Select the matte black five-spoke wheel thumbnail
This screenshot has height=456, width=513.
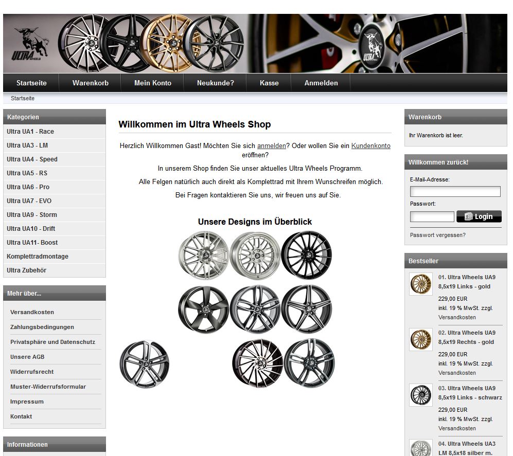pos(203,309)
